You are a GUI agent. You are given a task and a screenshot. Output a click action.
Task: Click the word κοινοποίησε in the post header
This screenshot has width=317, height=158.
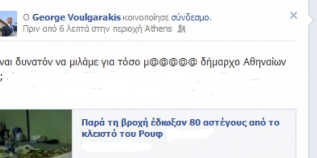(146, 18)
